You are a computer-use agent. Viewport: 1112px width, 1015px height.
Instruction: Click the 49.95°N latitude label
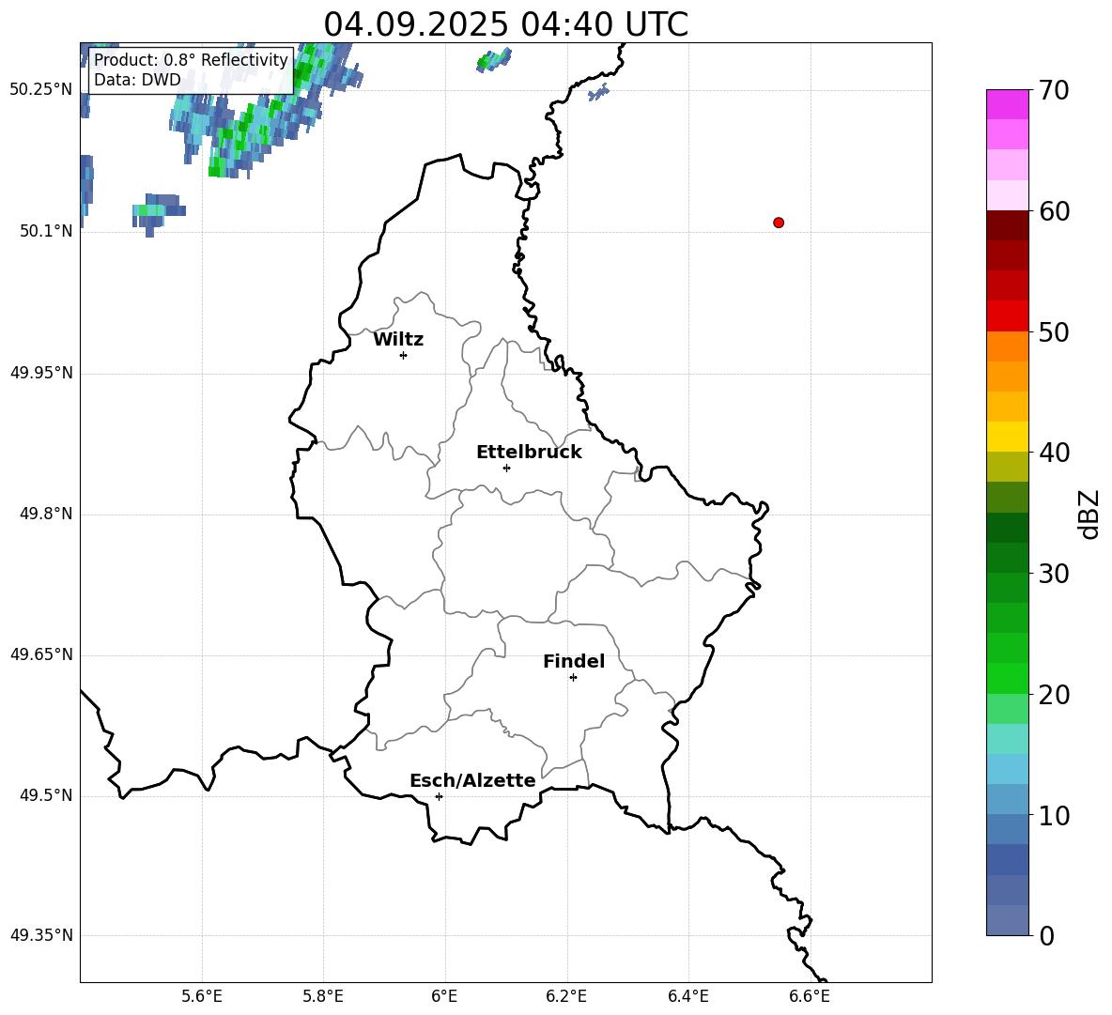click(41, 373)
